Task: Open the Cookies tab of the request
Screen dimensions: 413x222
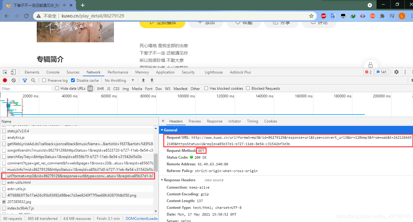Action: click(271, 121)
